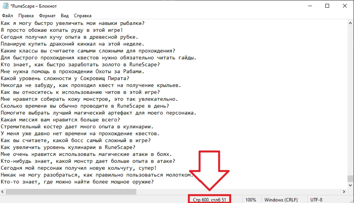Viewport: 354px width, 203px height.
Task: Click line 'Кто-нибудь знает, какой монстр дает больше опыта'
Action: (x=88, y=161)
